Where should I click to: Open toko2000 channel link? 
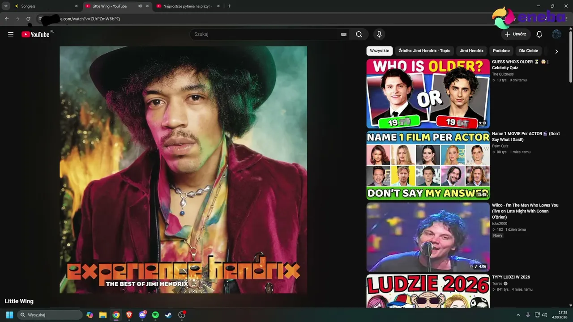click(x=500, y=224)
